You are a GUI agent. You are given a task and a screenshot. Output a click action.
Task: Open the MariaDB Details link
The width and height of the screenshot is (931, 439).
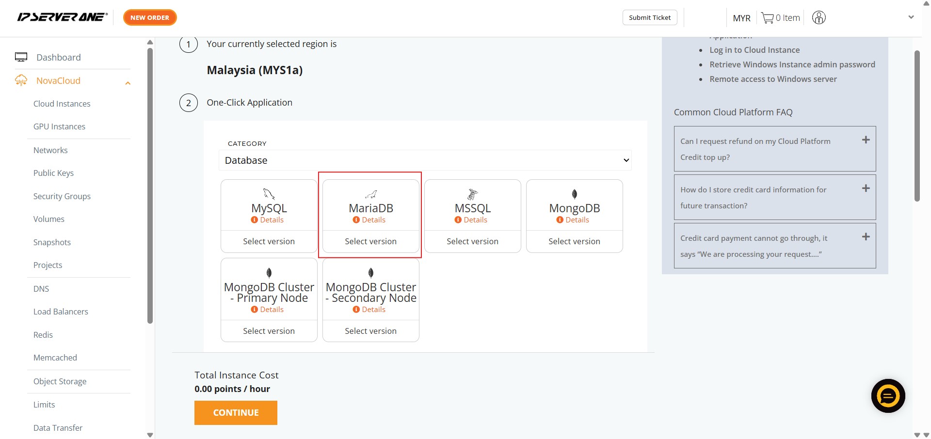(373, 220)
